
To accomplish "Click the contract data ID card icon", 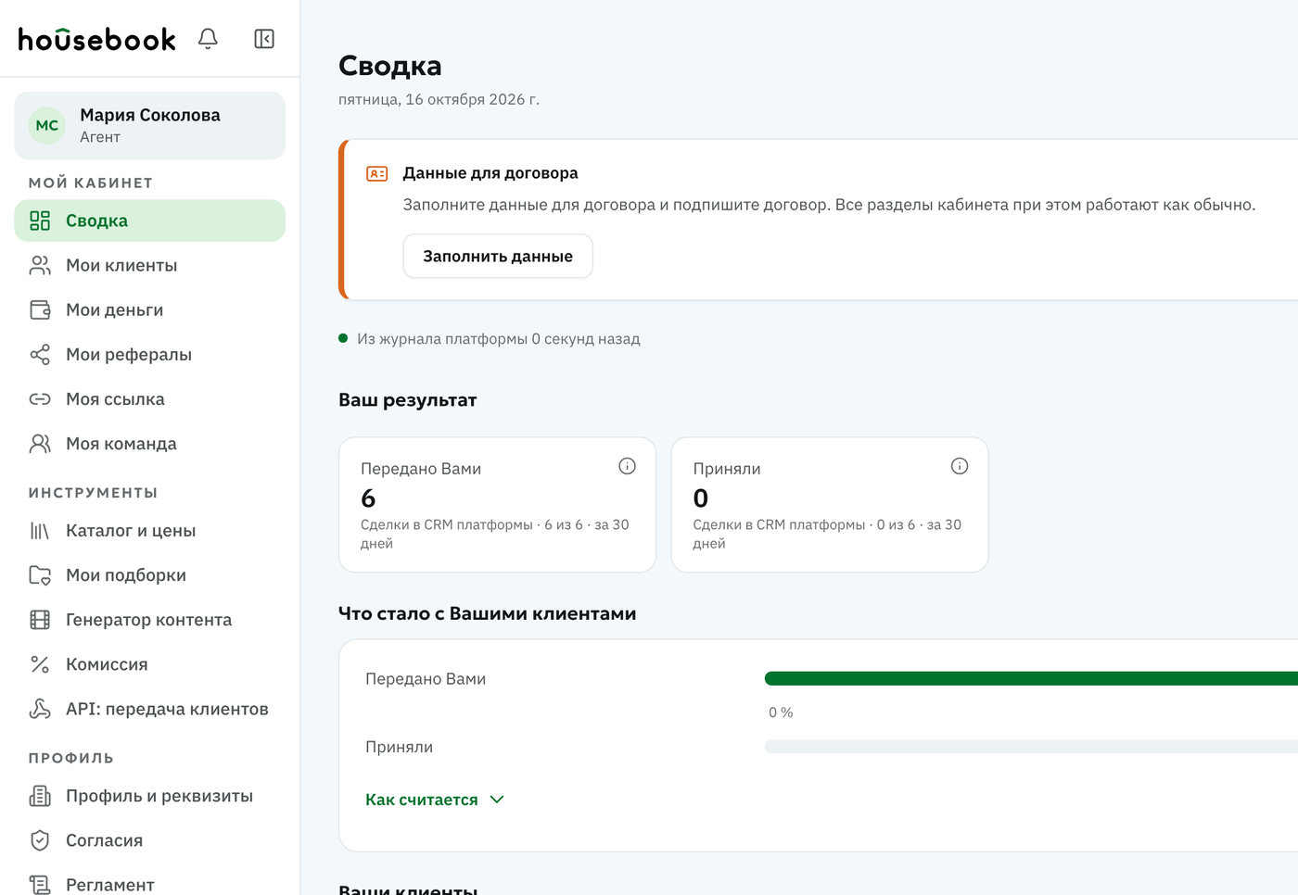I will point(376,173).
